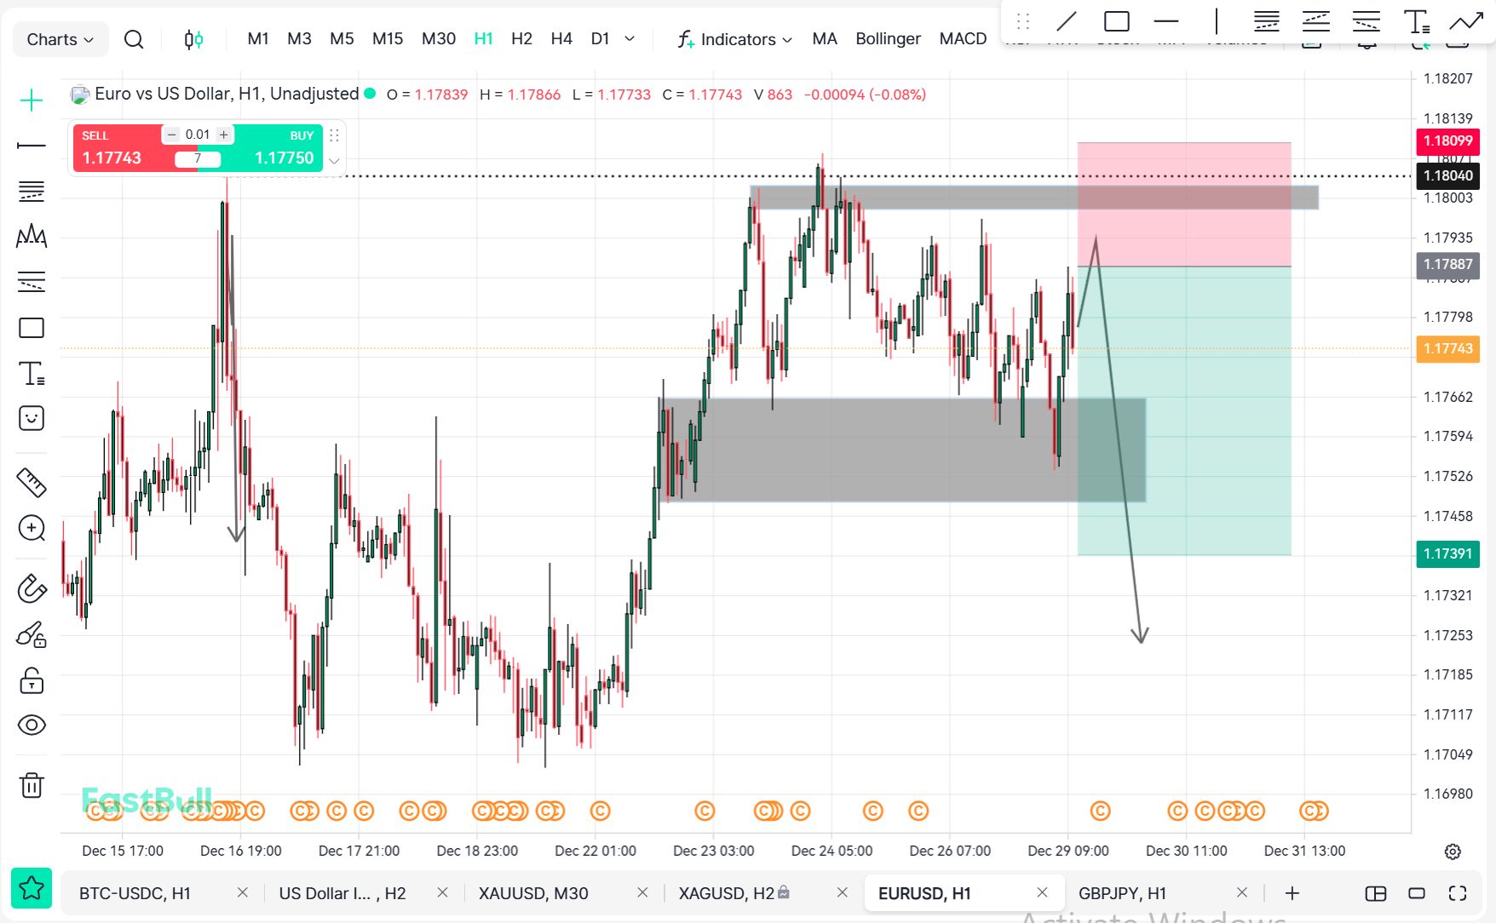Select the rectangle shape drawing tool
Screen dimensions: 1496x923
pos(32,328)
